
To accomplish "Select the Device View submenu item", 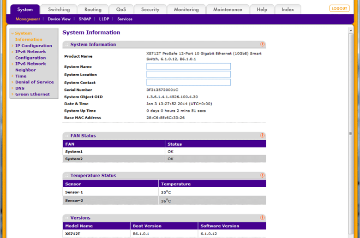I will 59,19.
